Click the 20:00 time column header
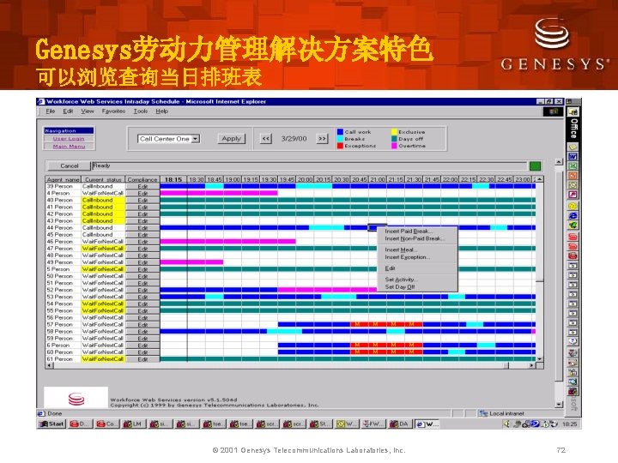The width and height of the screenshot is (618, 463). (306, 179)
